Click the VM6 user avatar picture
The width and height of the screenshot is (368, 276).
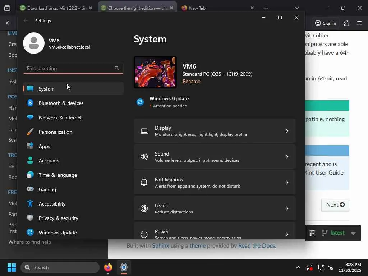click(x=34, y=43)
